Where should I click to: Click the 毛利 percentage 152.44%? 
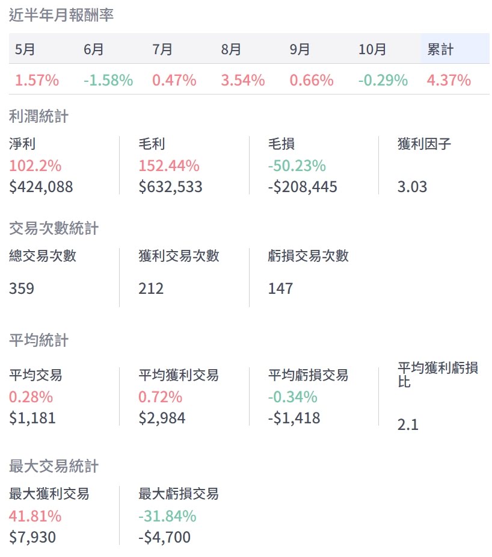(169, 166)
